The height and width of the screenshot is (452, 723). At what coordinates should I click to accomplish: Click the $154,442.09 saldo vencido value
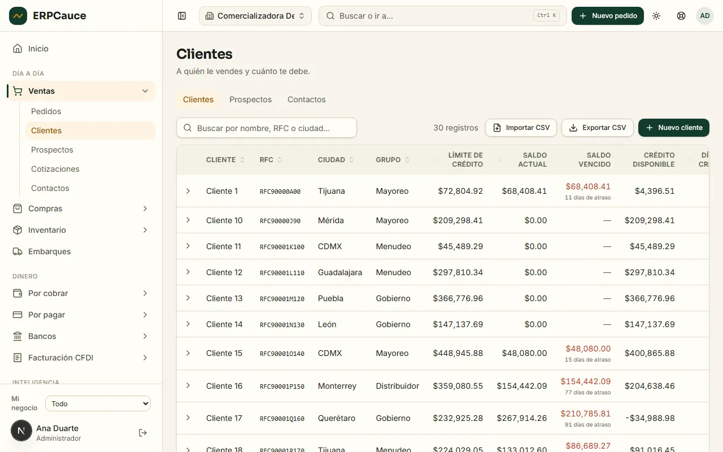click(586, 381)
